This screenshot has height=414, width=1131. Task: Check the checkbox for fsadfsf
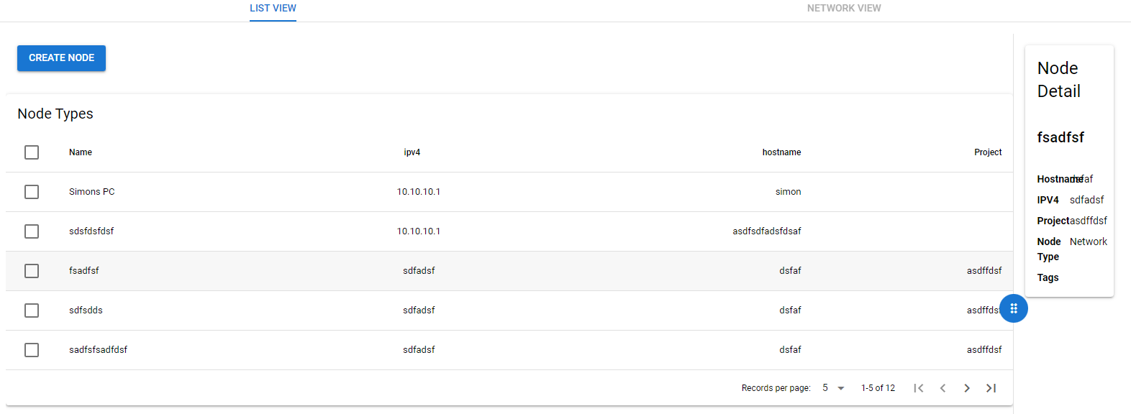pyautogui.click(x=32, y=271)
